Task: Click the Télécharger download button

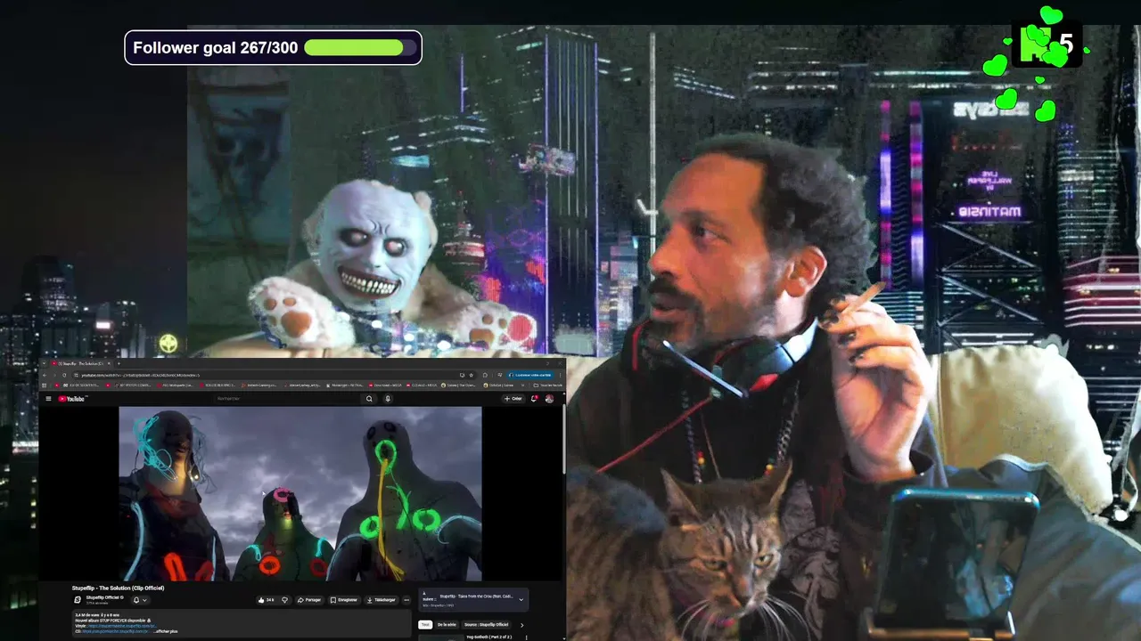Action: pyautogui.click(x=381, y=600)
